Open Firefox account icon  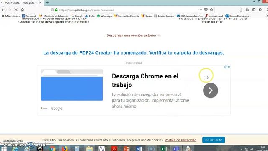[x=260, y=10]
